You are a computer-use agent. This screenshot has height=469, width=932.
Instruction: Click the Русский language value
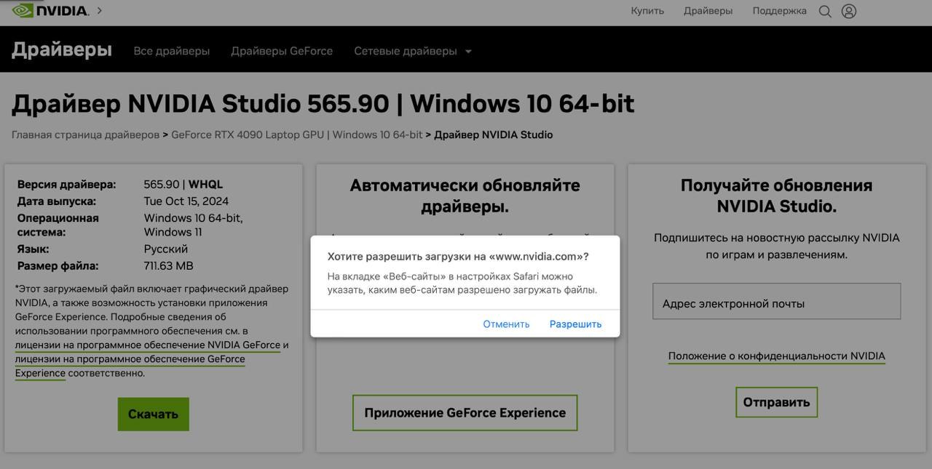click(165, 249)
